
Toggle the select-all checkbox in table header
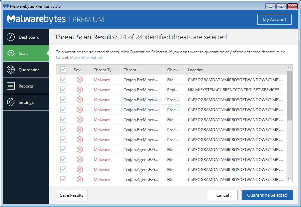[63, 69]
